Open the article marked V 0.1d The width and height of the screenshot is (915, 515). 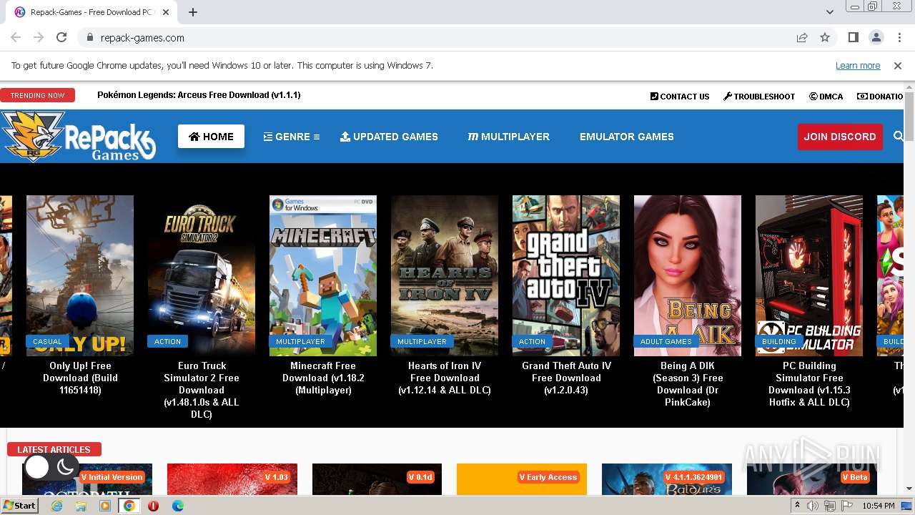[x=377, y=479]
